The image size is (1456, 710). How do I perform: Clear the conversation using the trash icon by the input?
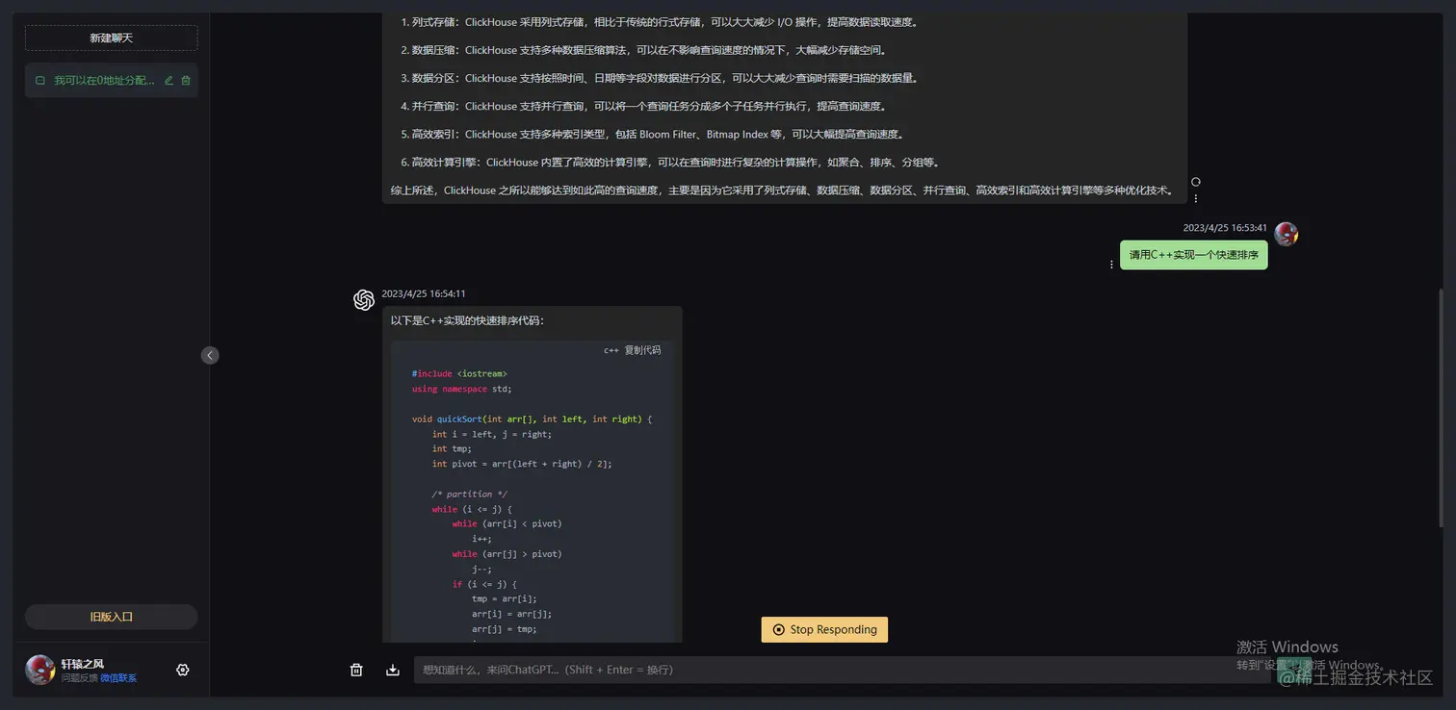tap(356, 670)
